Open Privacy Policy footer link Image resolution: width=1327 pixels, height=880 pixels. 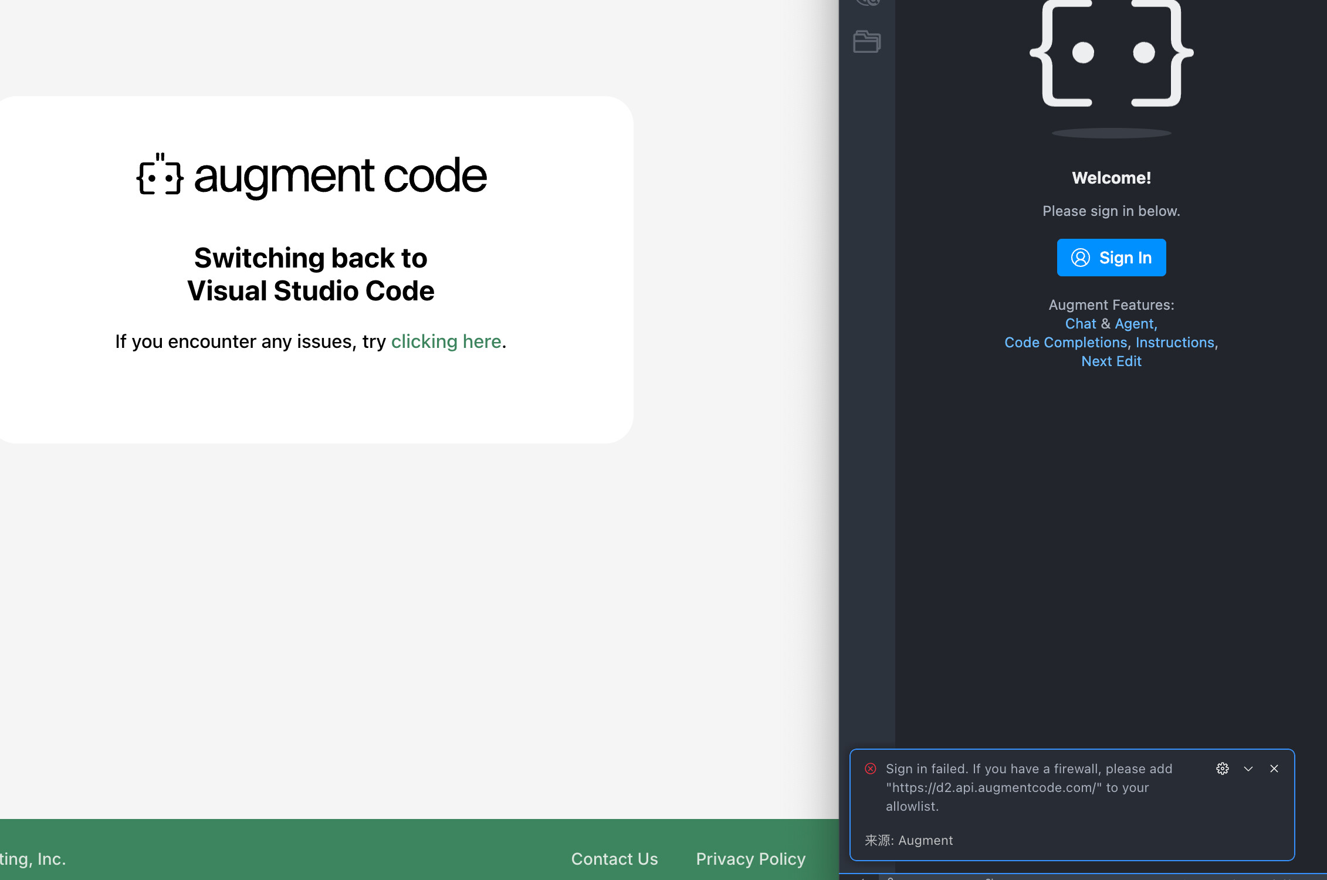751,859
